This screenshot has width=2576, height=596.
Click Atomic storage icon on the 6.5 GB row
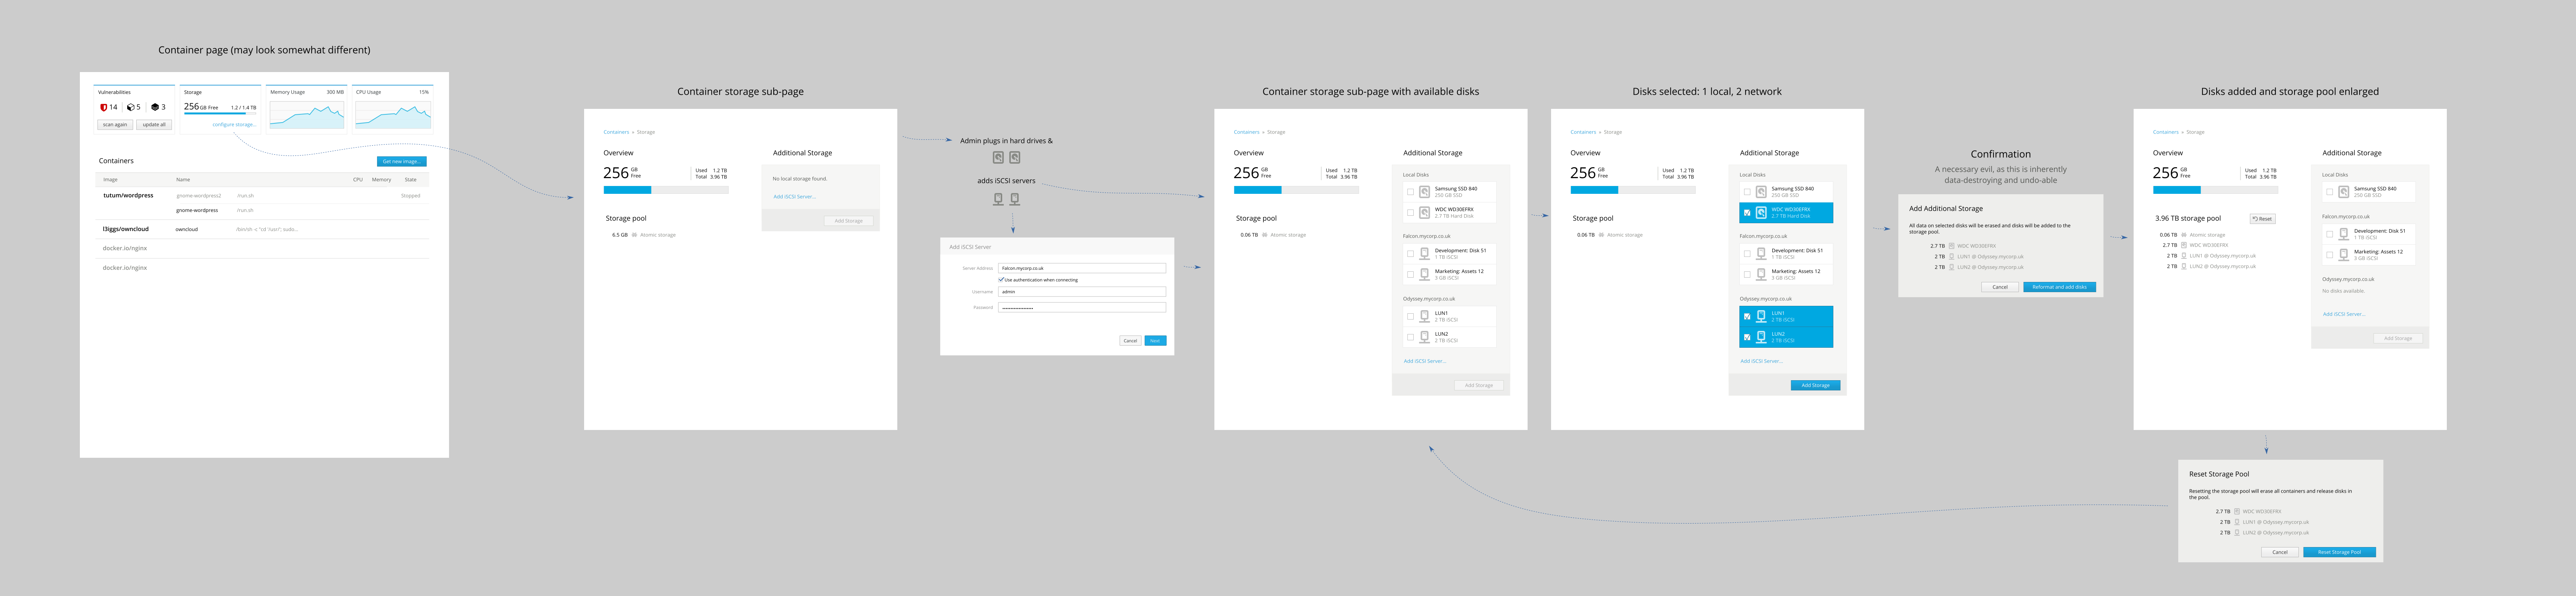pos(635,235)
